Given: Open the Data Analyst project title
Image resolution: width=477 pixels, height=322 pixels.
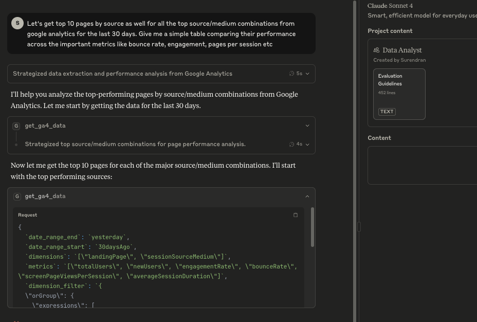Looking at the screenshot, I should 402,50.
